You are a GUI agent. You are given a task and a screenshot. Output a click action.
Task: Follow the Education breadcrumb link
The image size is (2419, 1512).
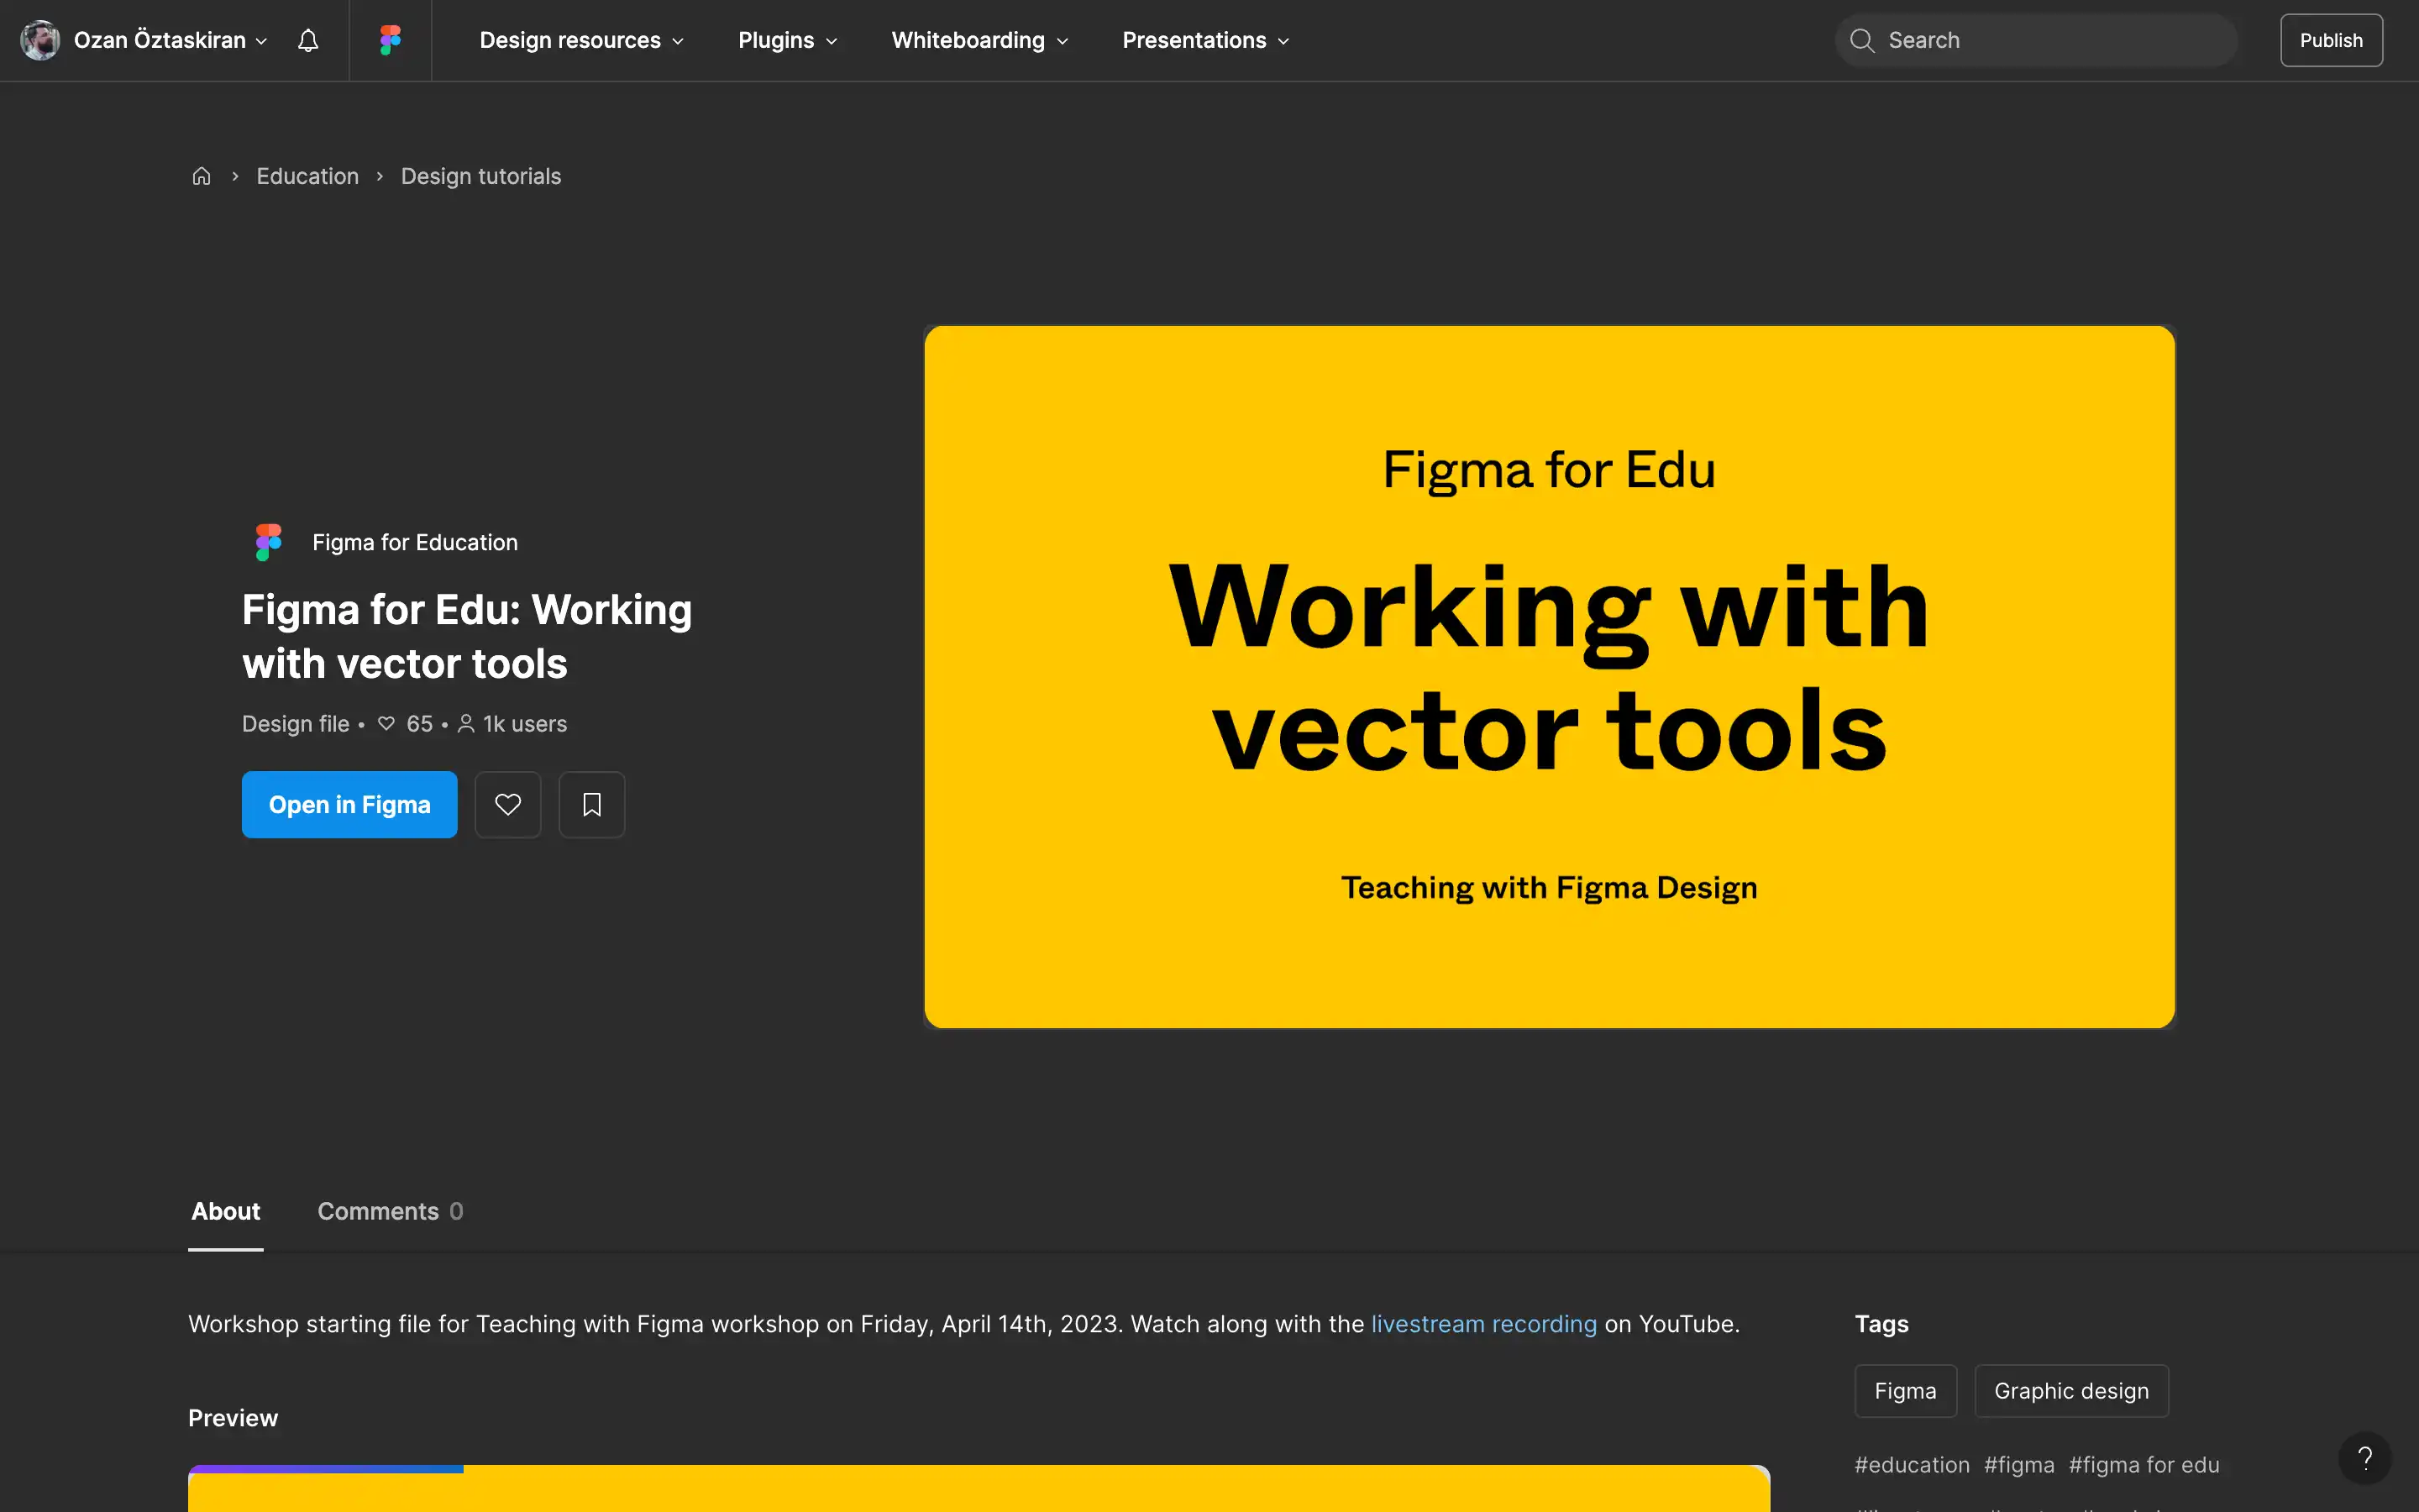click(308, 176)
